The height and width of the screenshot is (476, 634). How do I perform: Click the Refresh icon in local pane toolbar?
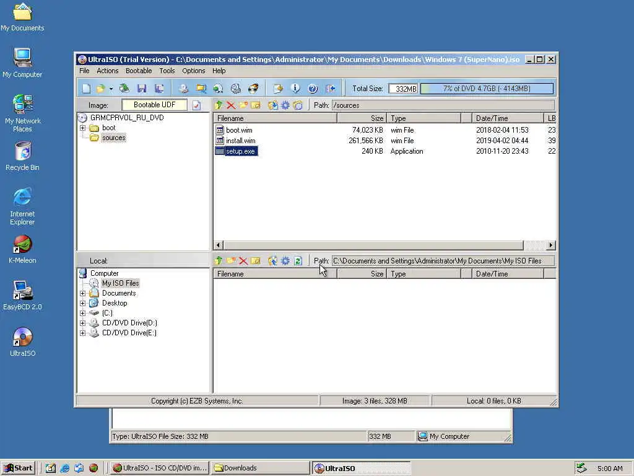point(298,261)
